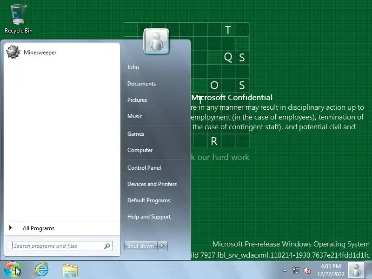
Task: Click the Shut down button
Action: click(140, 246)
